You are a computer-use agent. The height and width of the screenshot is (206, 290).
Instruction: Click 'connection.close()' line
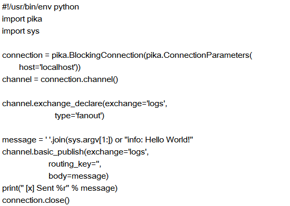pyautogui.click(x=36, y=200)
